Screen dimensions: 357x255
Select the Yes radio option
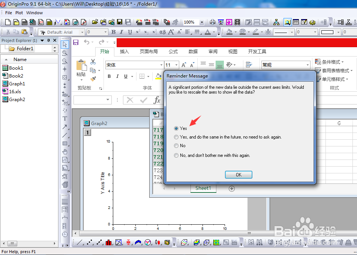[x=176, y=128]
